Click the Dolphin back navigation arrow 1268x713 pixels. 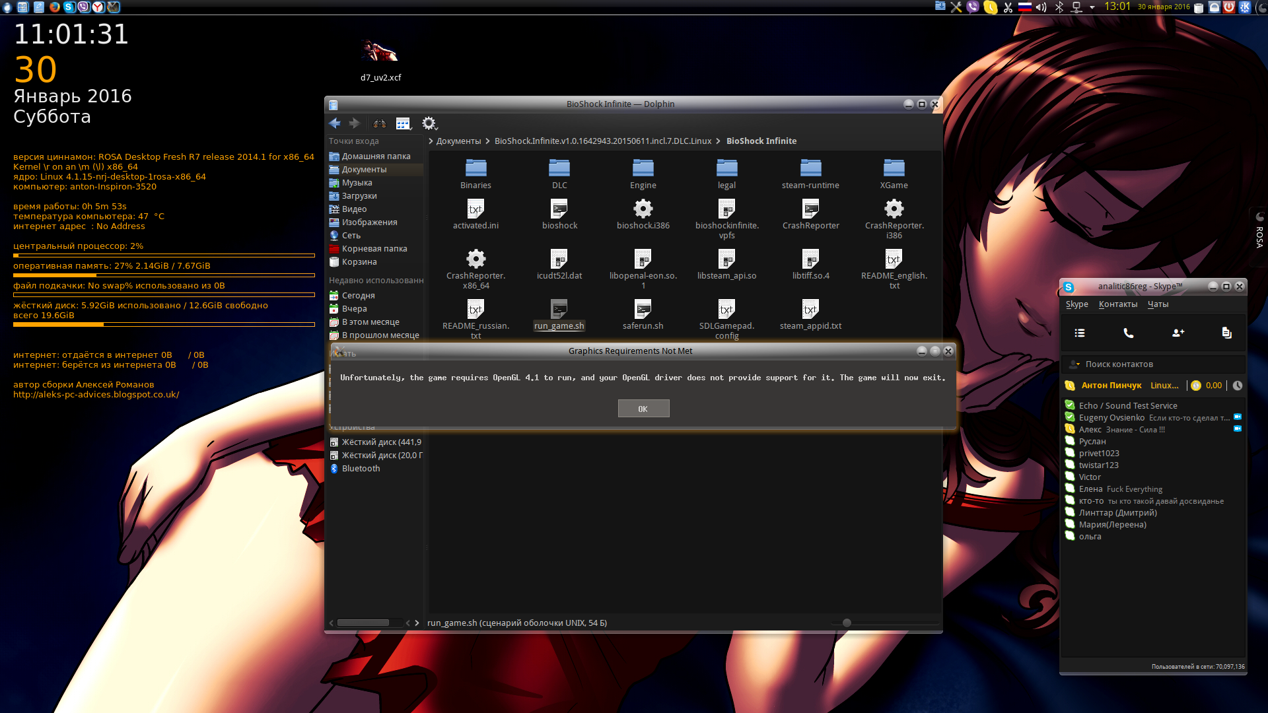click(335, 123)
